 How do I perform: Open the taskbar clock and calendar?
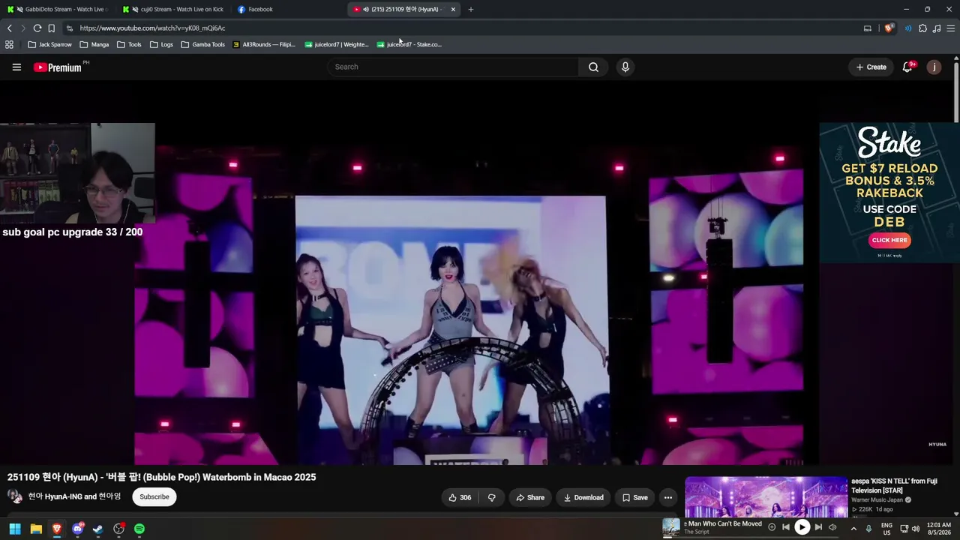coord(939,529)
